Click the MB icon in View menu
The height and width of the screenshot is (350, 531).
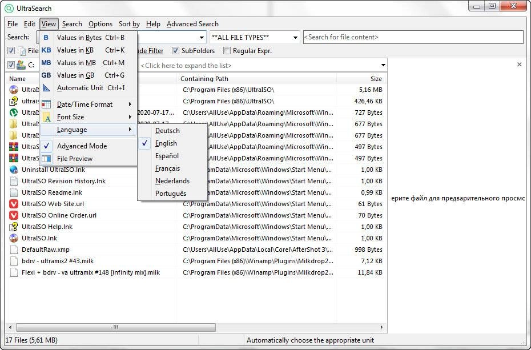46,63
